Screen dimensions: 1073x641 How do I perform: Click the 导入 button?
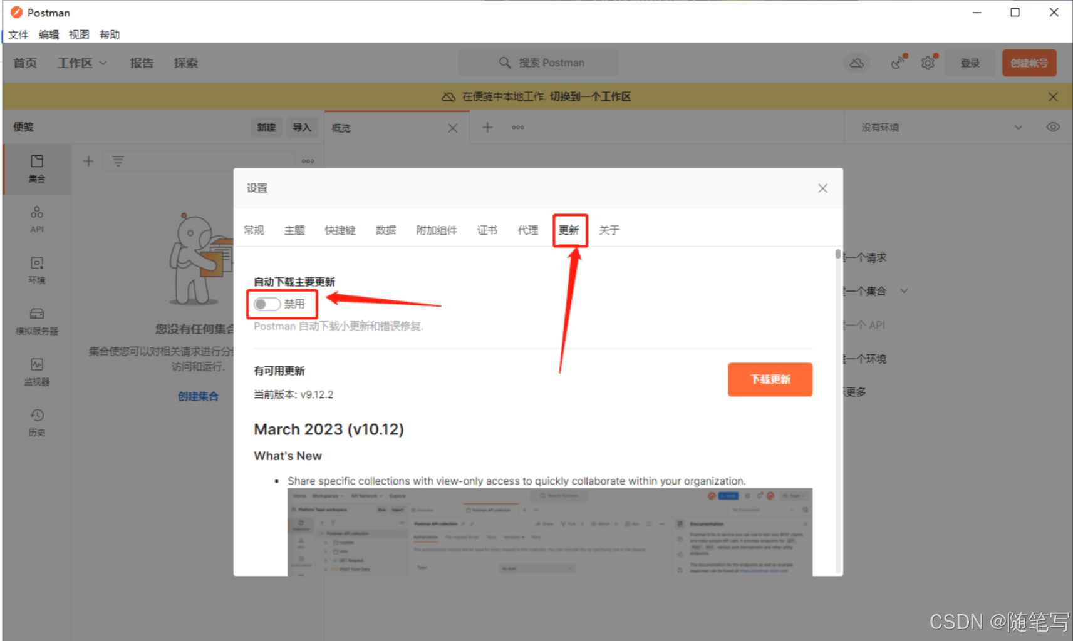pos(302,128)
